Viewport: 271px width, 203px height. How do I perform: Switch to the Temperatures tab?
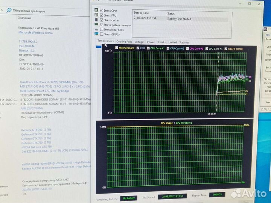point(105,41)
